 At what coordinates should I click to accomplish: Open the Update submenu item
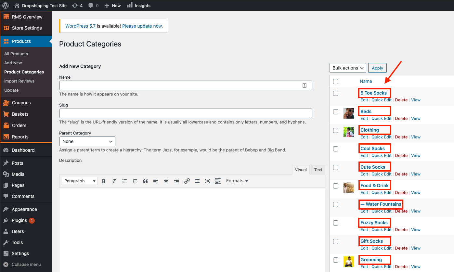click(11, 90)
